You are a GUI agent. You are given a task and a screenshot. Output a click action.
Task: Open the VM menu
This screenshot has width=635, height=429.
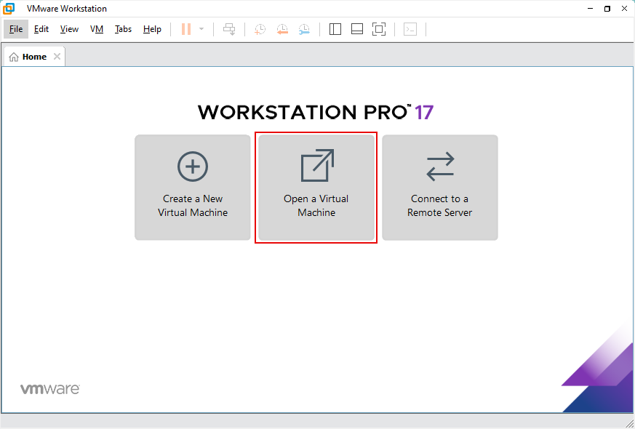96,29
